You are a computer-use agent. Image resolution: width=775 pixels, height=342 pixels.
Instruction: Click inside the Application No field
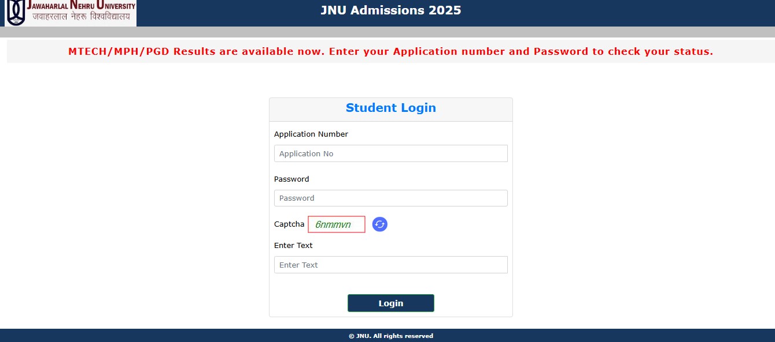[390, 153]
